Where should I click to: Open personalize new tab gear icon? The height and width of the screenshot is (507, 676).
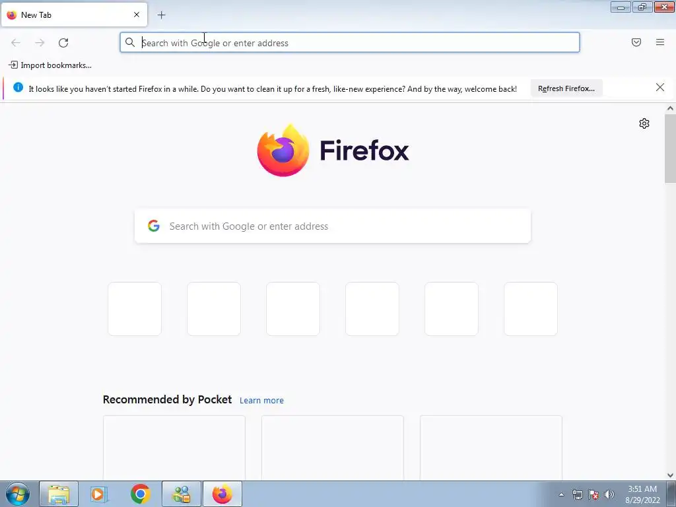pos(644,123)
